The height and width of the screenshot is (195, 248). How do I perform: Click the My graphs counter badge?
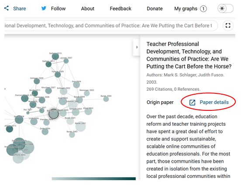click(203, 9)
